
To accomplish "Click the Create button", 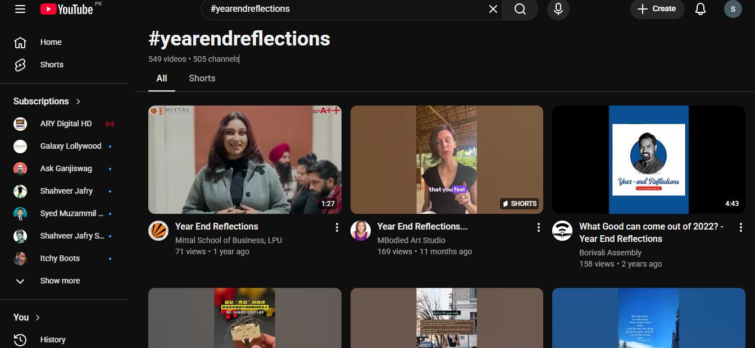I will (657, 9).
